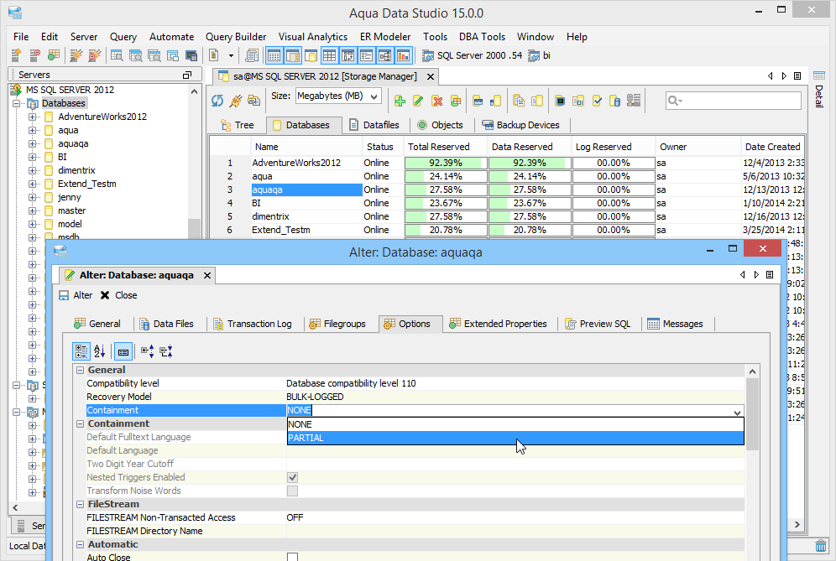Viewport: 836px width, 561px height.
Task: Click the green plus create database icon
Action: pyautogui.click(x=400, y=101)
